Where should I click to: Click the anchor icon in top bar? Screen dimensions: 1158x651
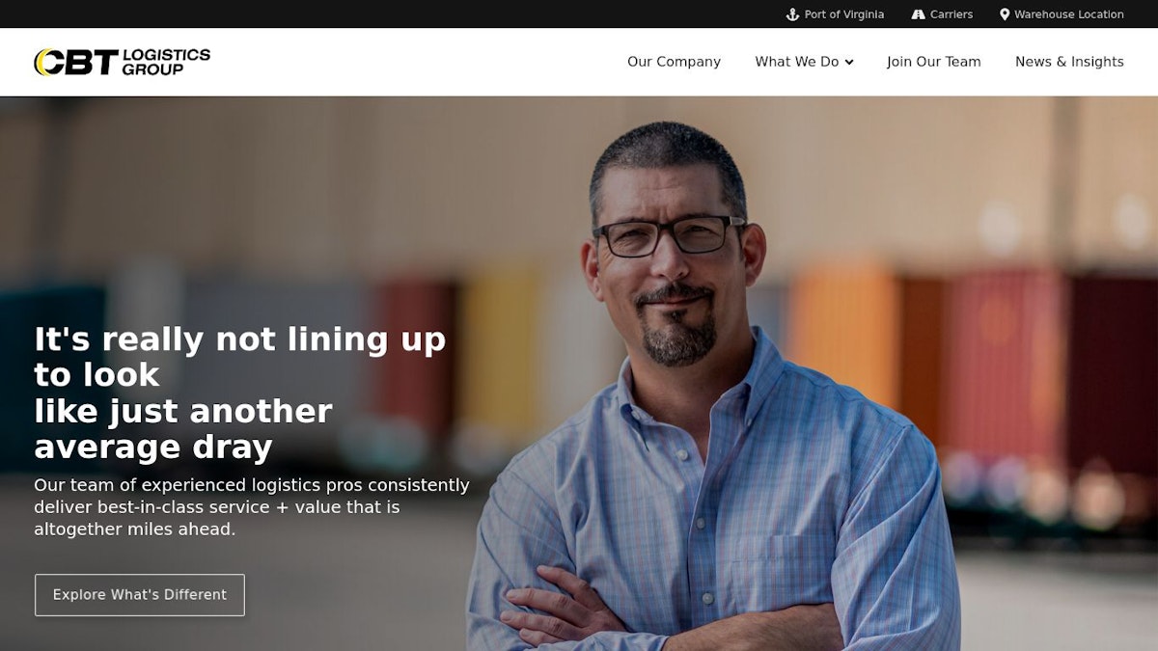(x=792, y=14)
